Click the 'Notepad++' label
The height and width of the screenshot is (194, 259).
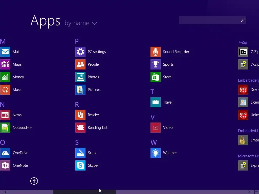[x=22, y=128]
